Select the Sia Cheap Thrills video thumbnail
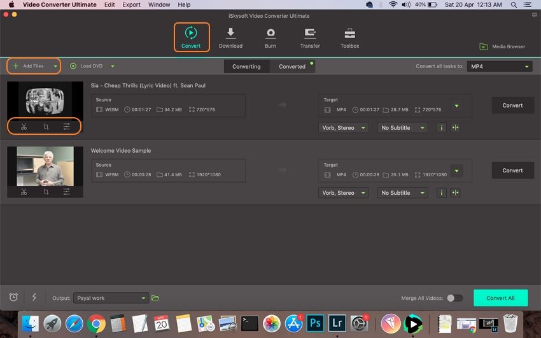 pos(45,101)
